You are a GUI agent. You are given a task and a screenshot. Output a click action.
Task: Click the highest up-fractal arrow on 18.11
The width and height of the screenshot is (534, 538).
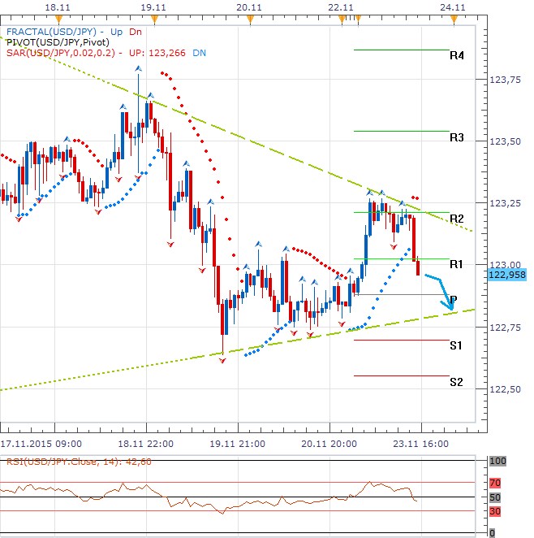point(139,68)
